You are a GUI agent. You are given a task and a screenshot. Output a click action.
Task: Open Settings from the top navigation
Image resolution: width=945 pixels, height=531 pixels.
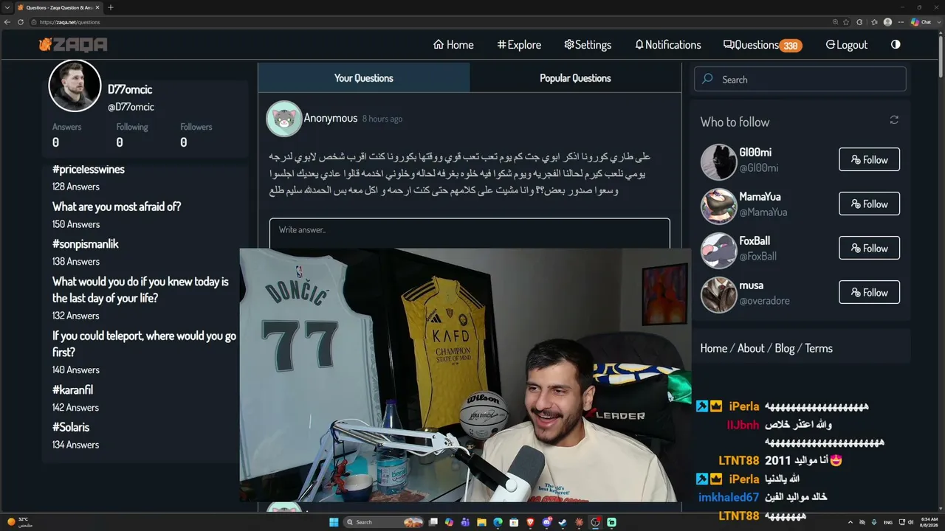pos(588,45)
